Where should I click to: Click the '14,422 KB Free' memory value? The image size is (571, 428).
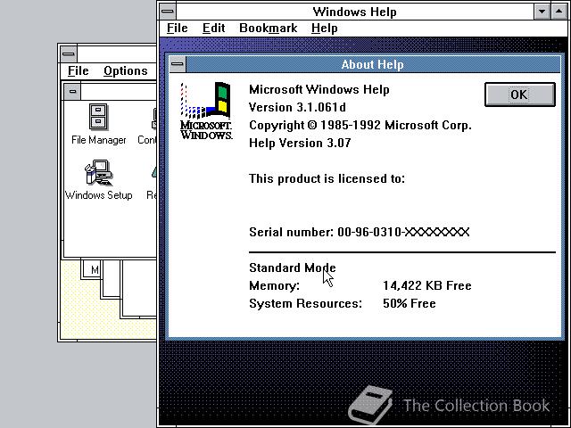(x=426, y=285)
